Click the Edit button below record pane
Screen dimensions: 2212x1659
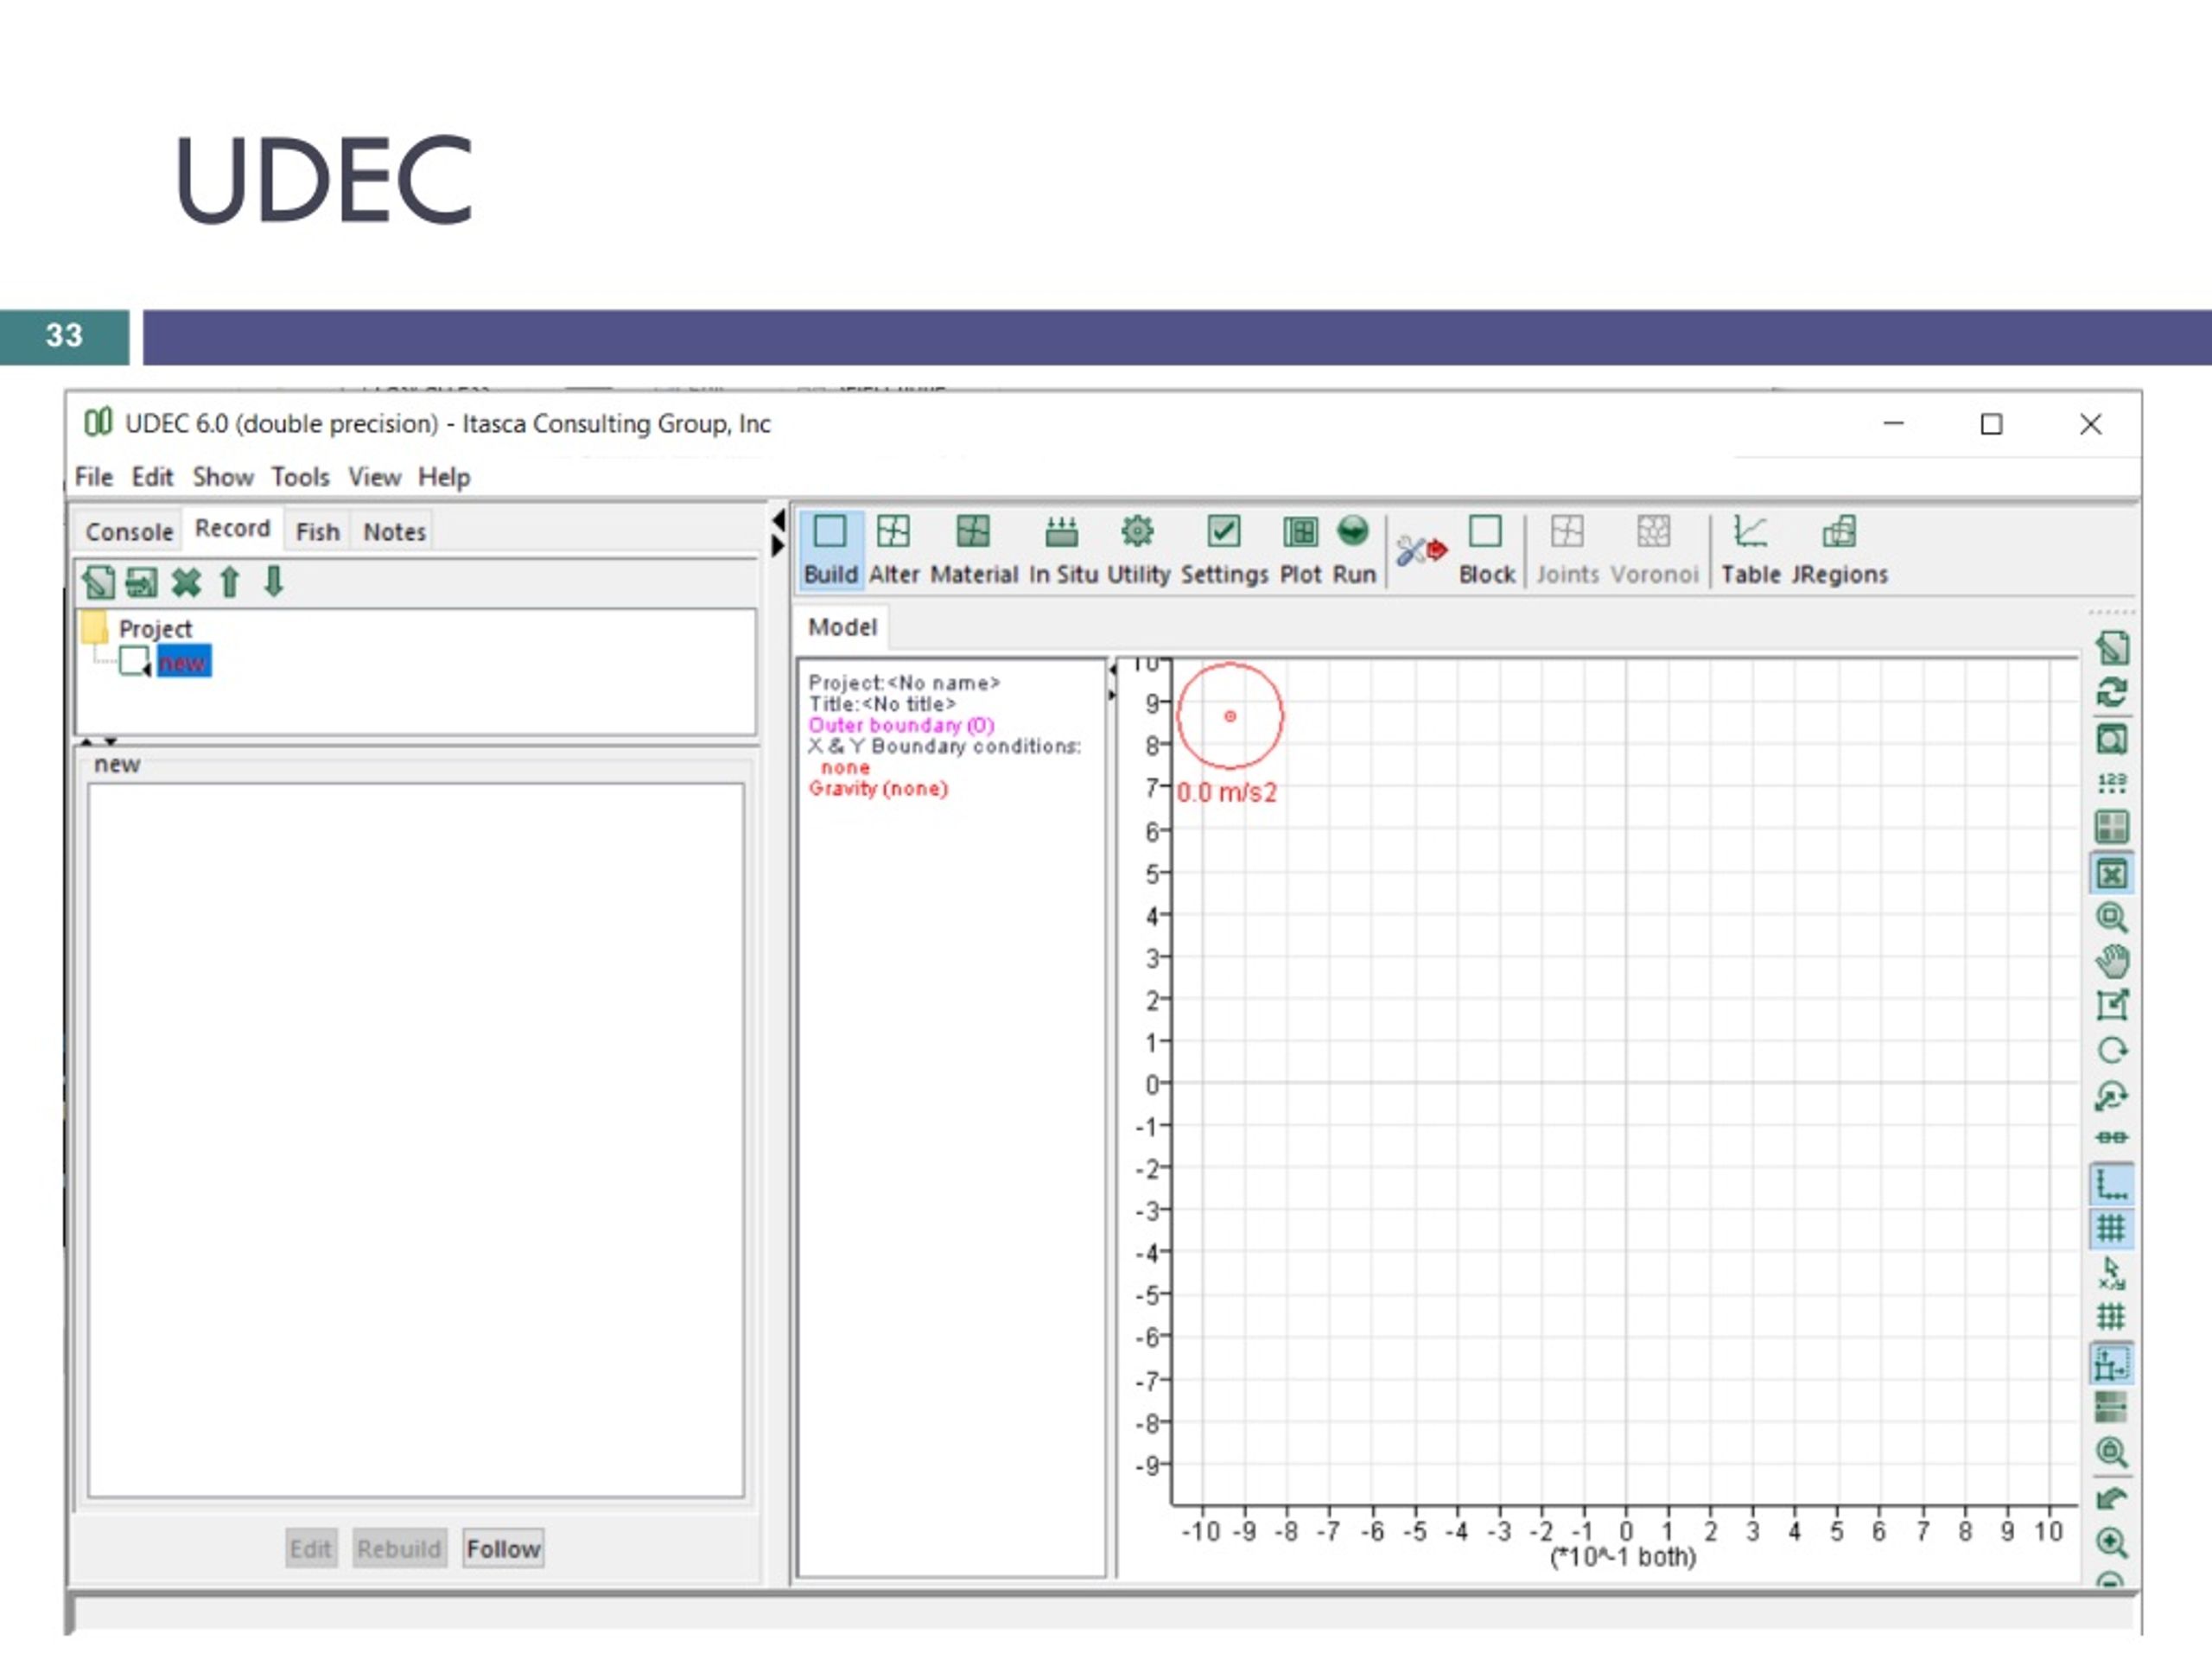coord(310,1549)
